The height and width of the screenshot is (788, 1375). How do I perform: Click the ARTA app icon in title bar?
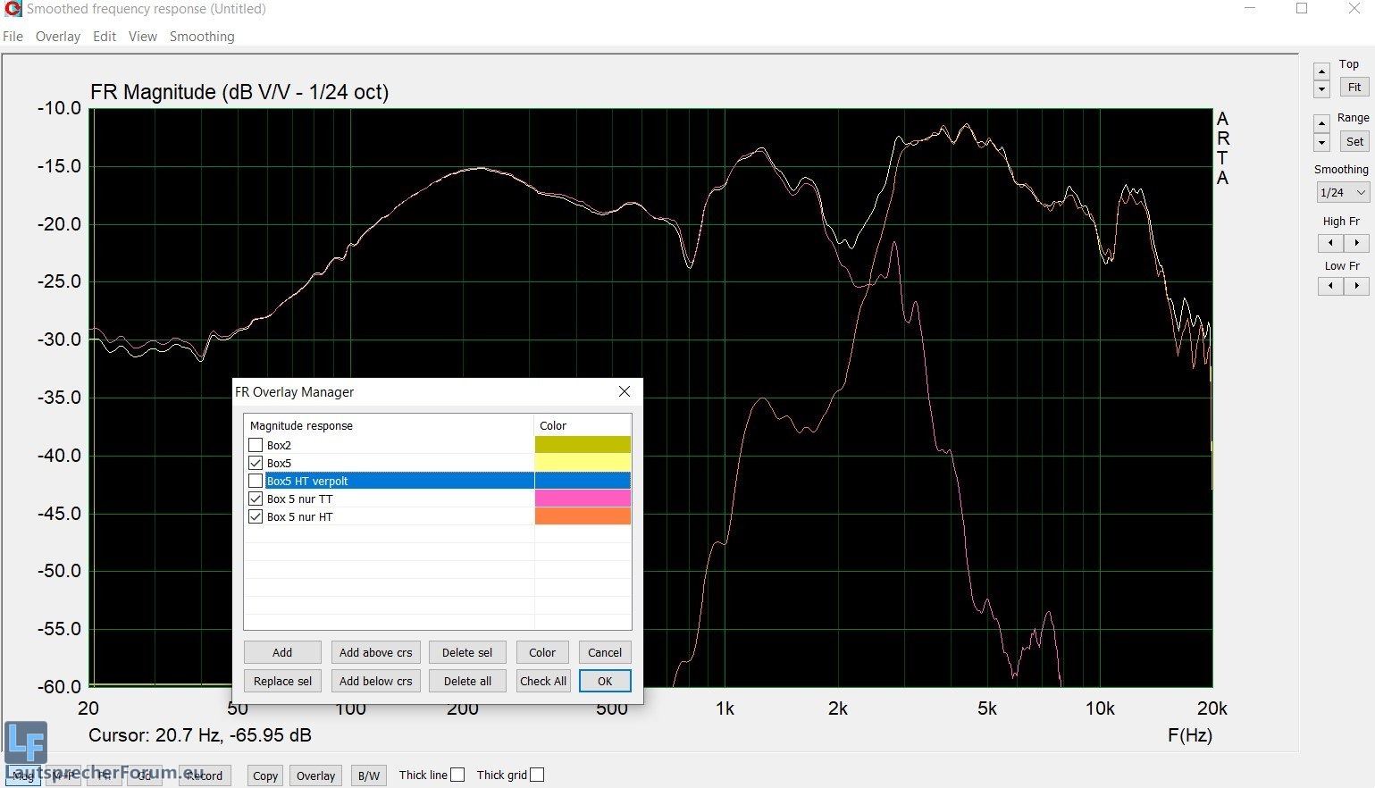click(x=13, y=9)
